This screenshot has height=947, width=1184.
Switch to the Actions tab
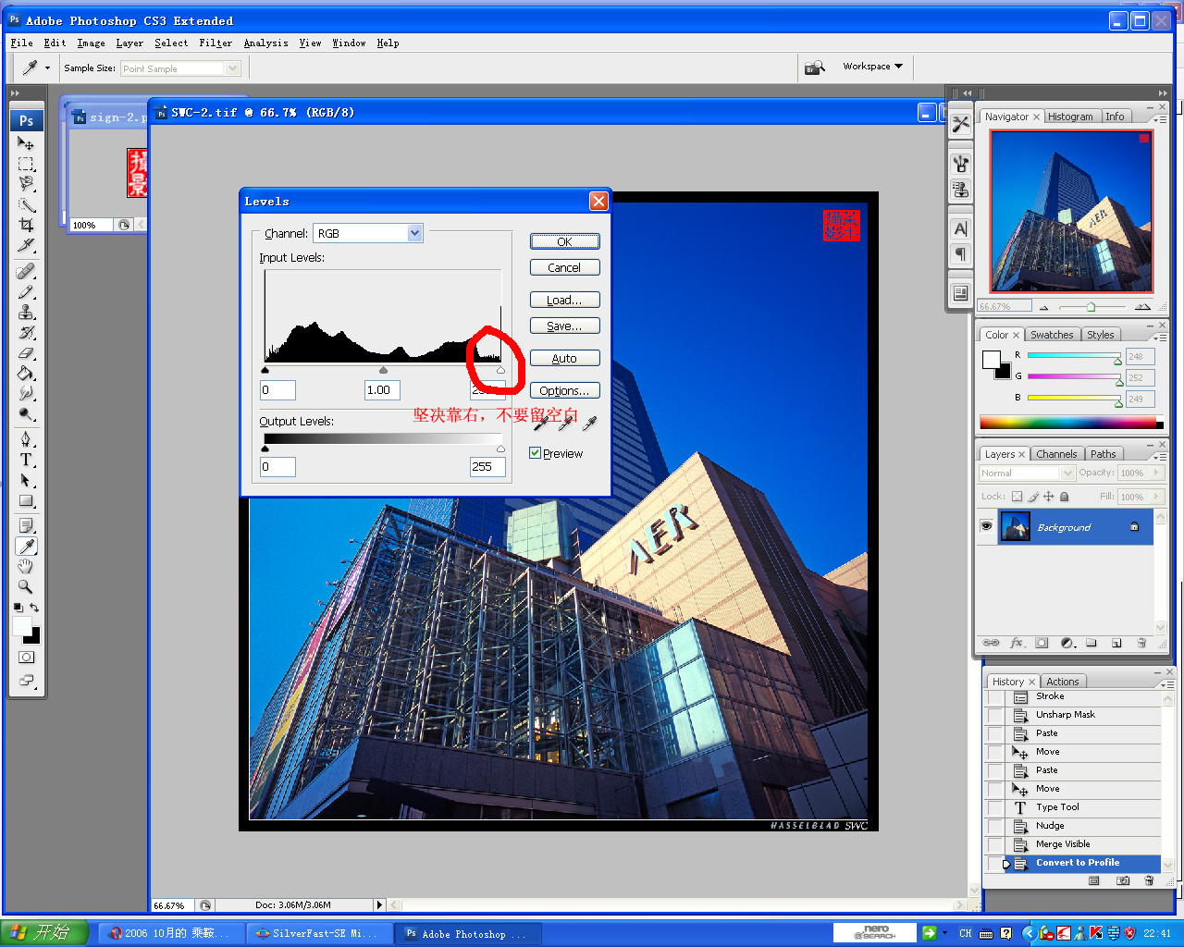pos(1063,682)
